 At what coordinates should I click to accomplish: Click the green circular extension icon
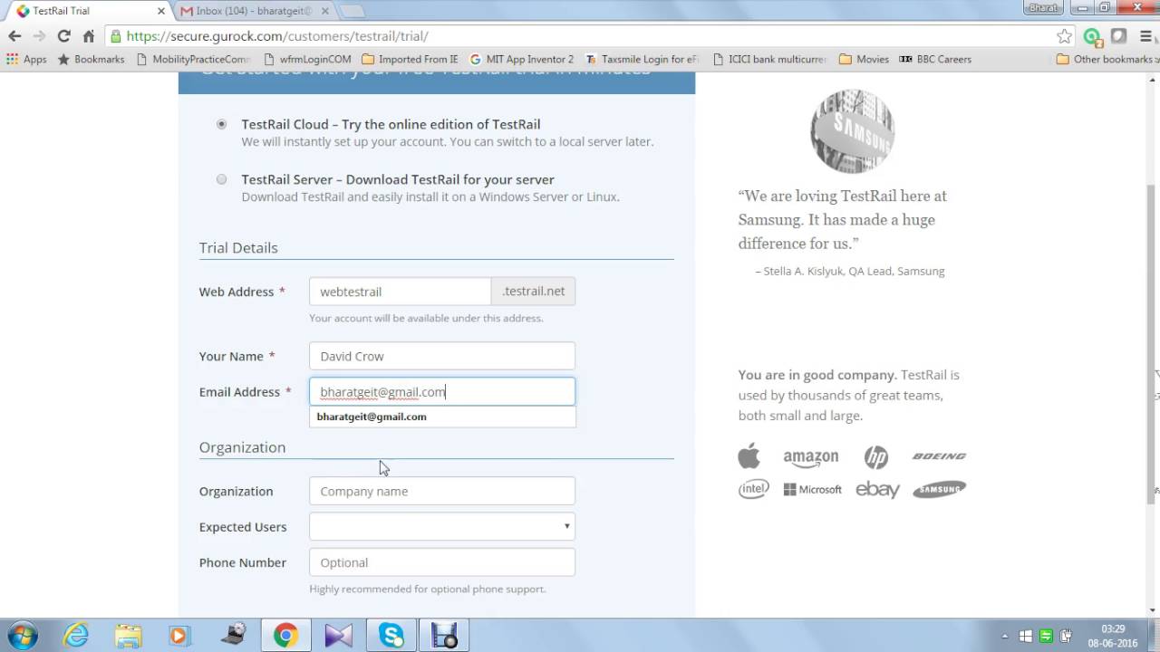pos(1092,36)
